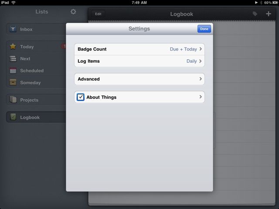Select the Projects list label
The image size is (279, 209).
[x=29, y=100]
